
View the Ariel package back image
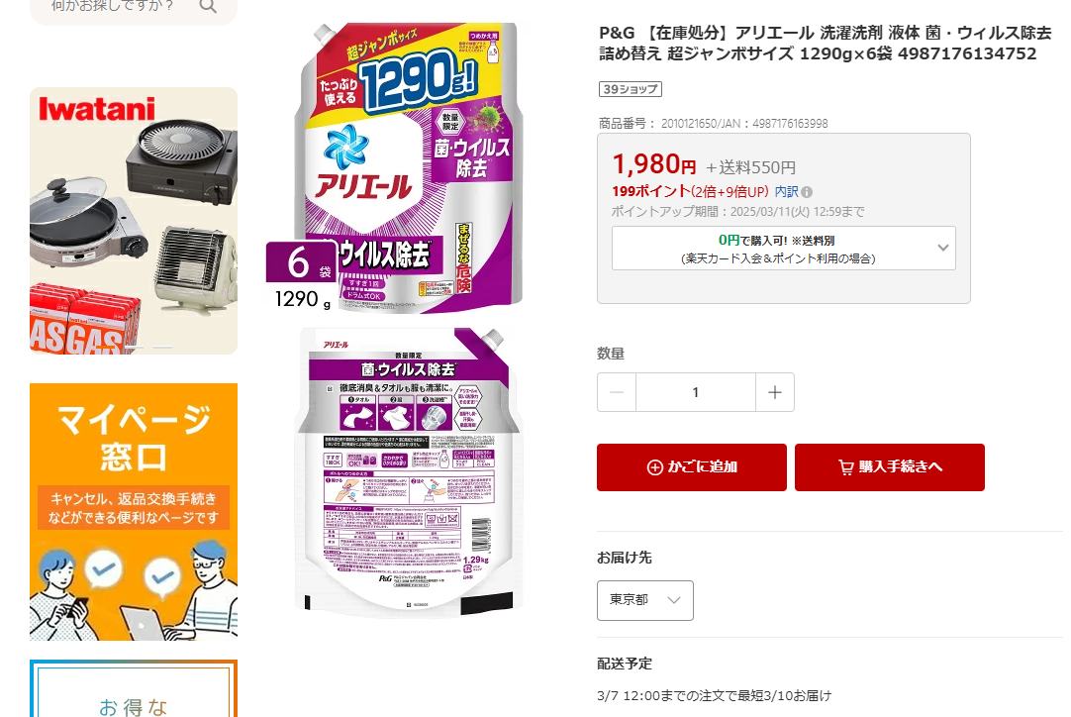point(409,471)
